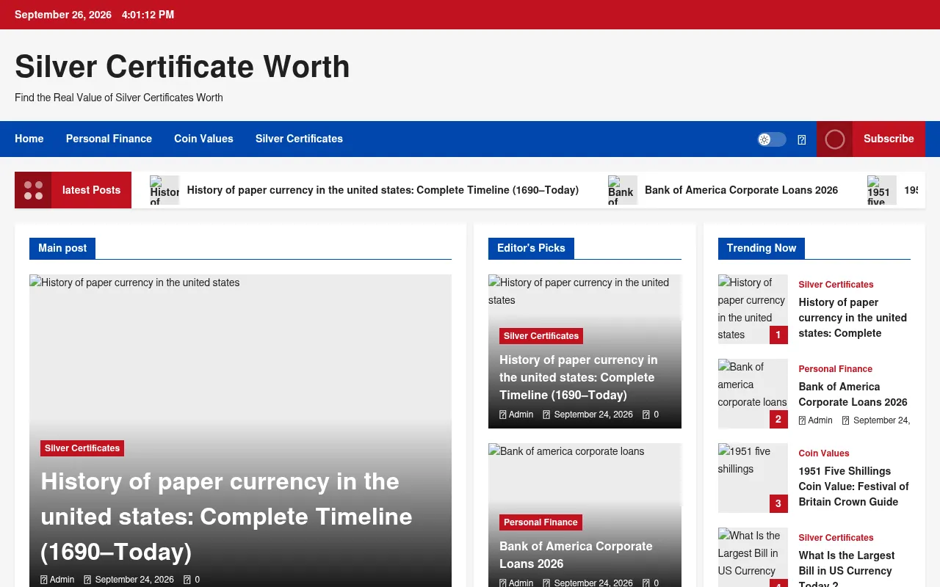The height and width of the screenshot is (587, 940).
Task: Click the Subscribe button
Action: click(889, 139)
